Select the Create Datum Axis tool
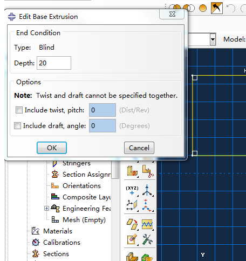246x261 pixels. coord(147,190)
